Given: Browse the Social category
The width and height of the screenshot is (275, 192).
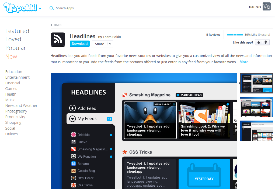Looking at the screenshot, I should [10, 128].
